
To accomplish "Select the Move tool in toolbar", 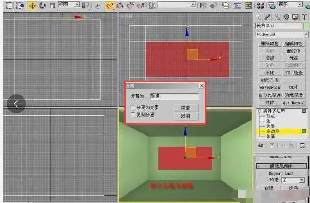I will click(x=32, y=5).
